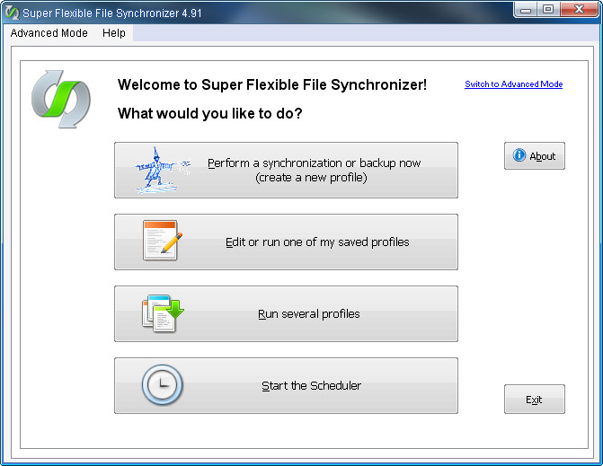Screen dimensions: 603x466
Task: Click the "Start the Scheduler" label
Action: pyautogui.click(x=311, y=385)
